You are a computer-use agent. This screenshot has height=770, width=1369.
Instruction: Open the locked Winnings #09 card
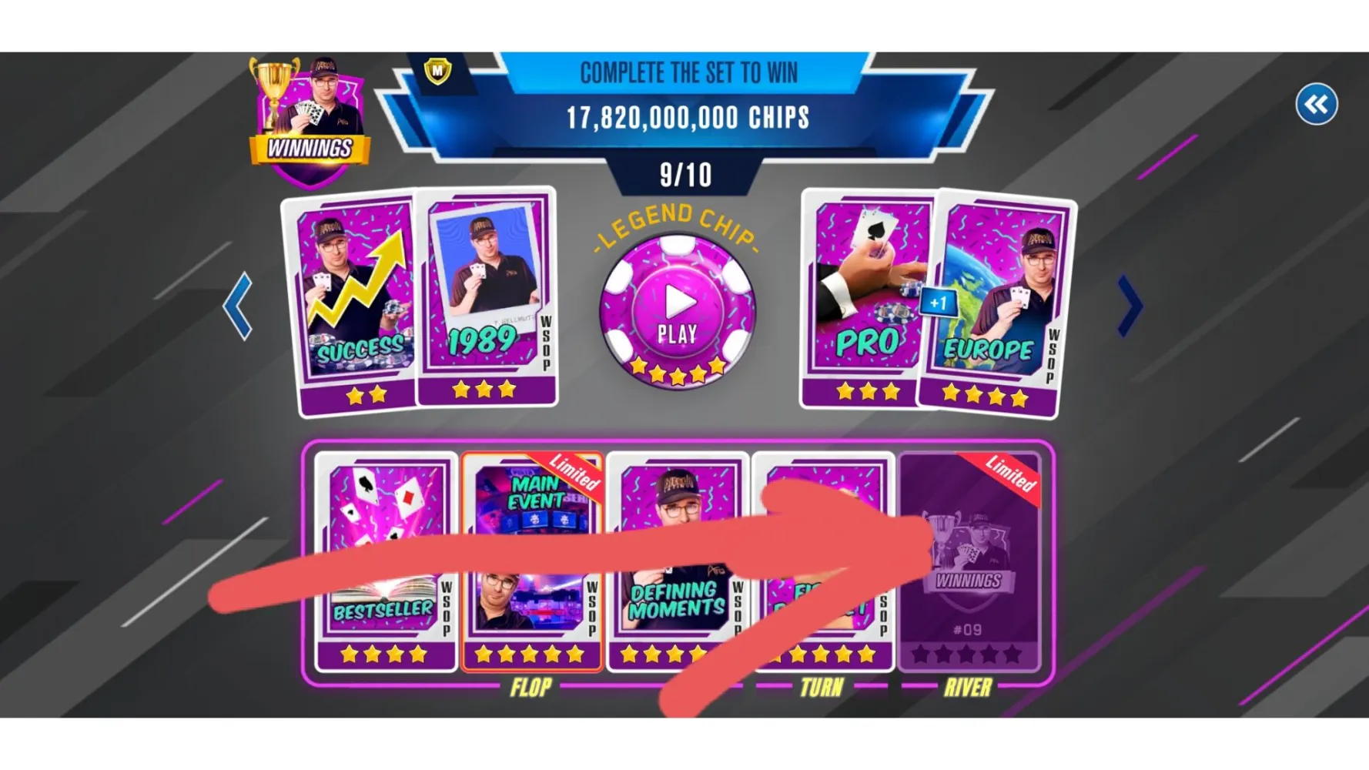tap(969, 562)
